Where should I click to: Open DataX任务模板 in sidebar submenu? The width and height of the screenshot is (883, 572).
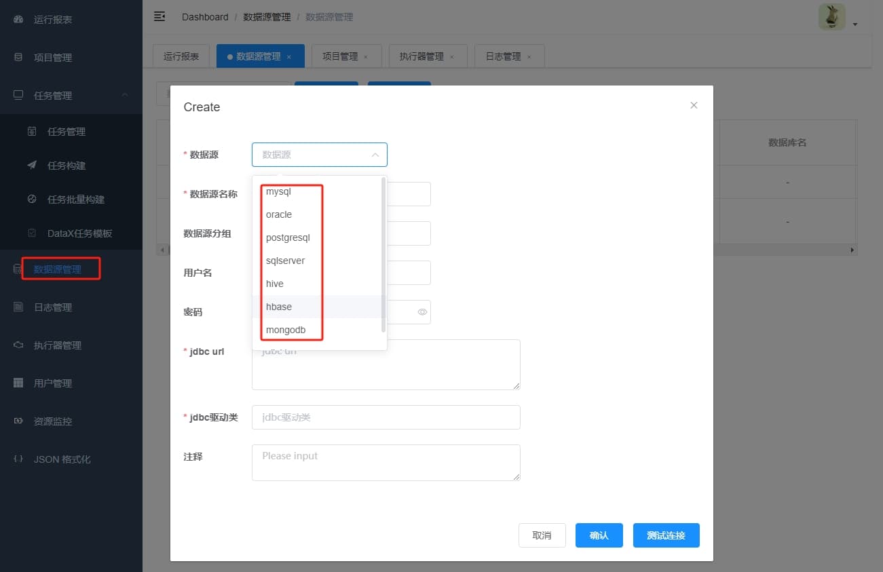coord(71,233)
